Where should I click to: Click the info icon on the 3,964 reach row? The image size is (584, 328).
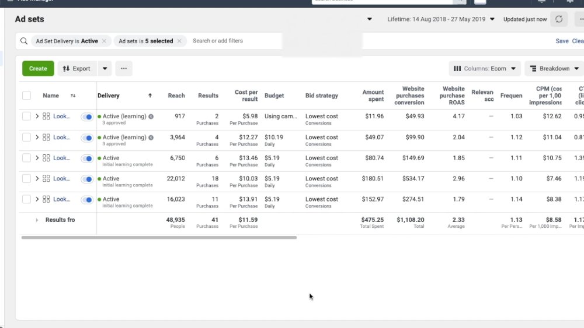click(x=151, y=137)
